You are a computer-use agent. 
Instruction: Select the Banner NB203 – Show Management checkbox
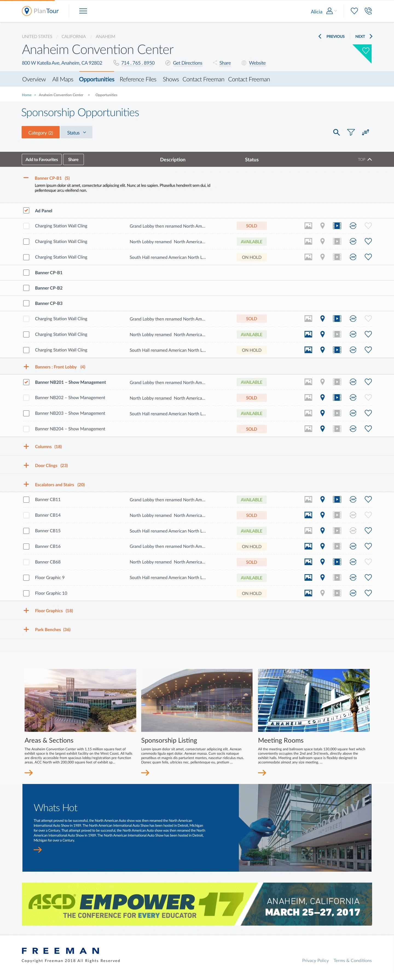(x=26, y=413)
